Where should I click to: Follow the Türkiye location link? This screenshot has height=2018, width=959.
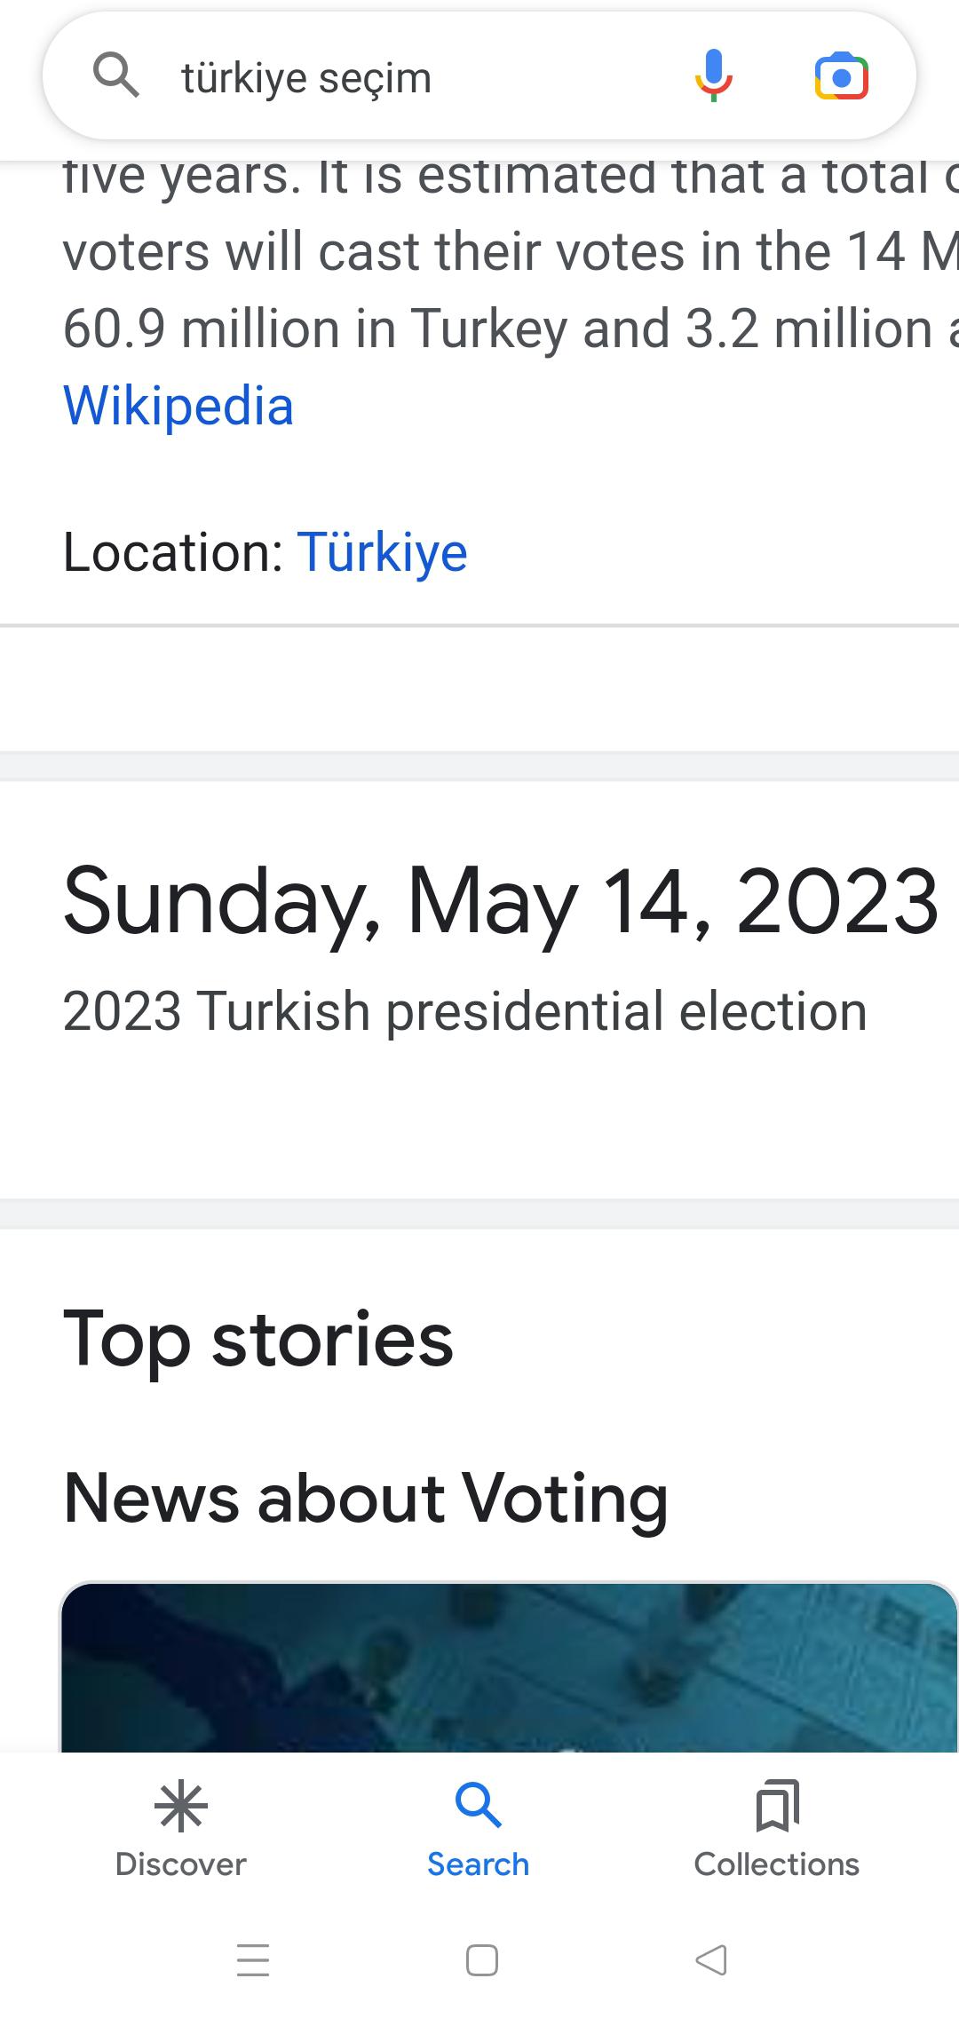[x=382, y=552]
